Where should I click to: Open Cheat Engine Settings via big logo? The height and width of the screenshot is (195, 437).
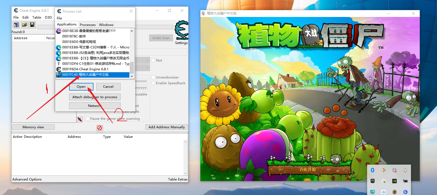coord(181,30)
